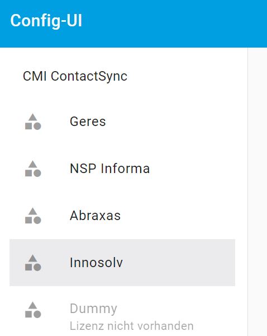Select the NSP Informa entry
267x336 pixels.
tap(122, 169)
